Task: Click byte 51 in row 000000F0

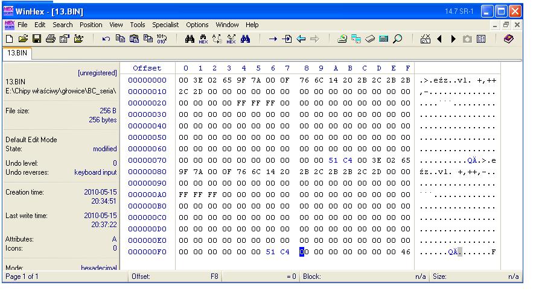Action: (x=270, y=252)
